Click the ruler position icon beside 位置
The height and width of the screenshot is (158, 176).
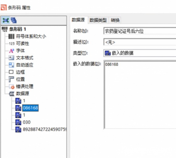(11, 79)
